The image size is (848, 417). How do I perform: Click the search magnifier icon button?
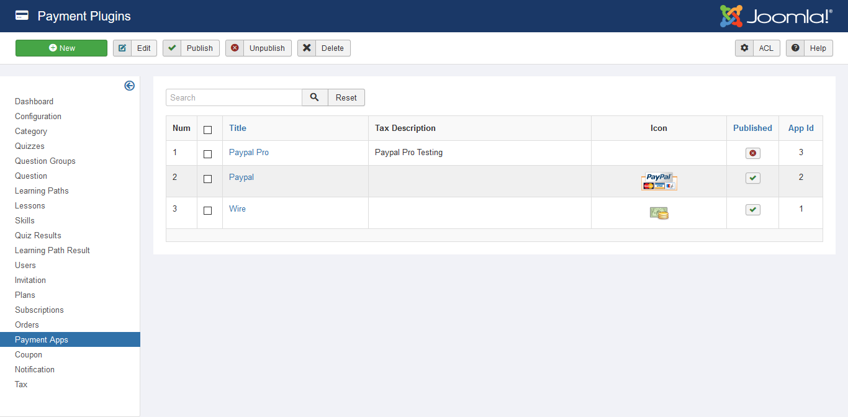315,97
